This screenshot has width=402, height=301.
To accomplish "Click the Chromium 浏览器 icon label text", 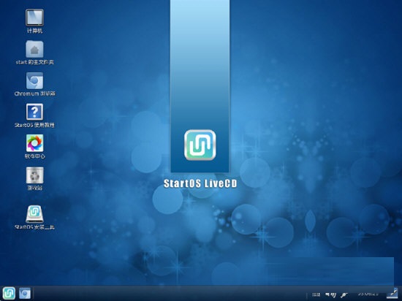I will (34, 94).
